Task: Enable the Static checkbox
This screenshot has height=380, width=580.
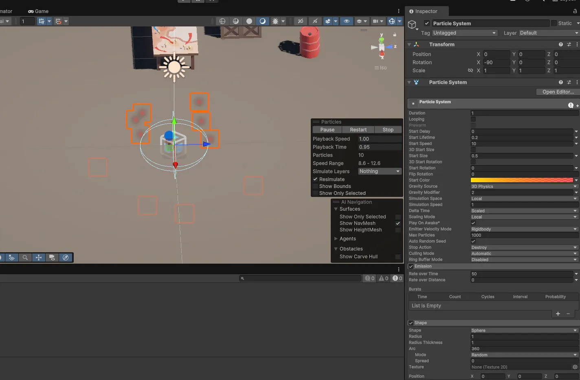Action: (554, 23)
